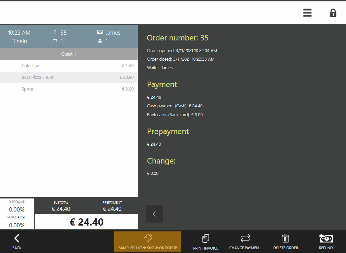The height and width of the screenshot is (253, 346).
Task: Switch to the SAMPLEPLUGIN: SHOW OK POPUP action
Action: pos(147,241)
